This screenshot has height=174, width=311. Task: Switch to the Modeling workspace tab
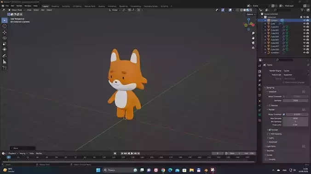pyautogui.click(x=55, y=6)
